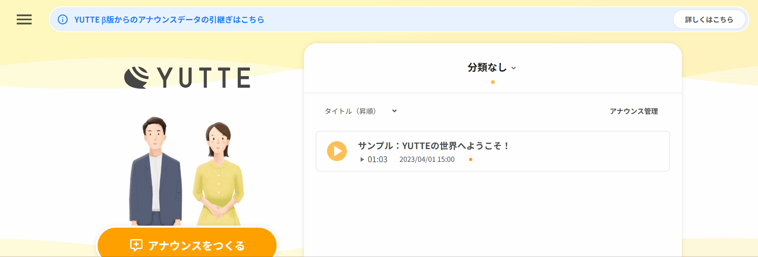
Task: Open アナウンス管理
Action: pos(633,111)
